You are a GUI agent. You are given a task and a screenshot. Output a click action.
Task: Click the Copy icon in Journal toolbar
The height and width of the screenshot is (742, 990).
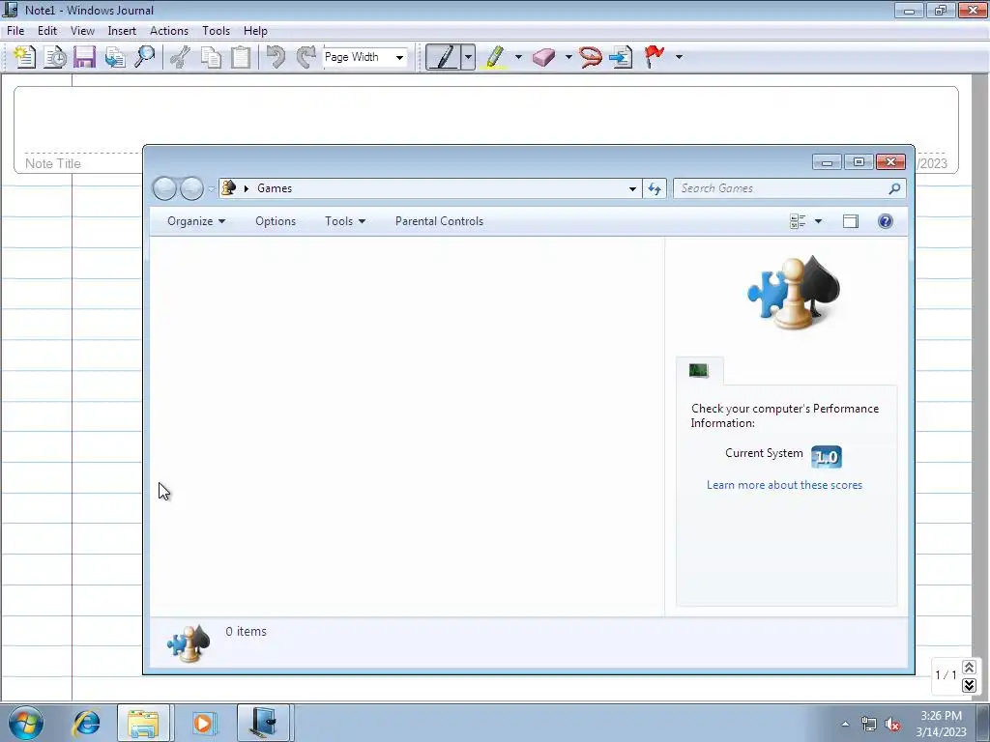(x=211, y=57)
